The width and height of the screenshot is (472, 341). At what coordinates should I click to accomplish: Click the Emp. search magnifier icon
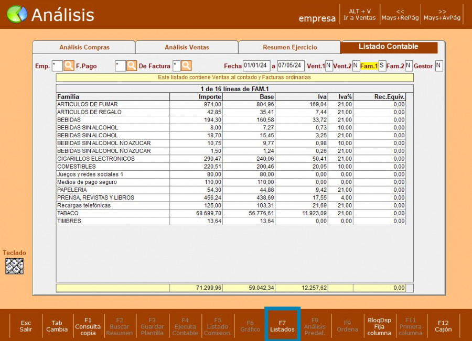(x=69, y=66)
